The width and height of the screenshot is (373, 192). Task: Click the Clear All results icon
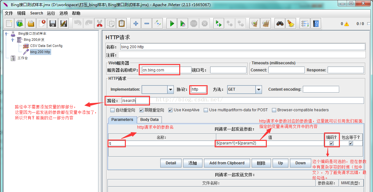tap(266, 23)
